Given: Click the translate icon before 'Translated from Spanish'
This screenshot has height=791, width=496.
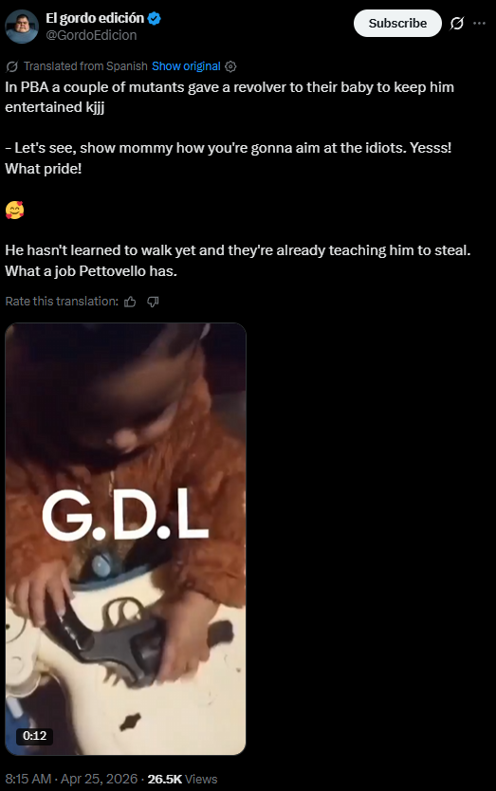Looking at the screenshot, I should click(x=12, y=66).
